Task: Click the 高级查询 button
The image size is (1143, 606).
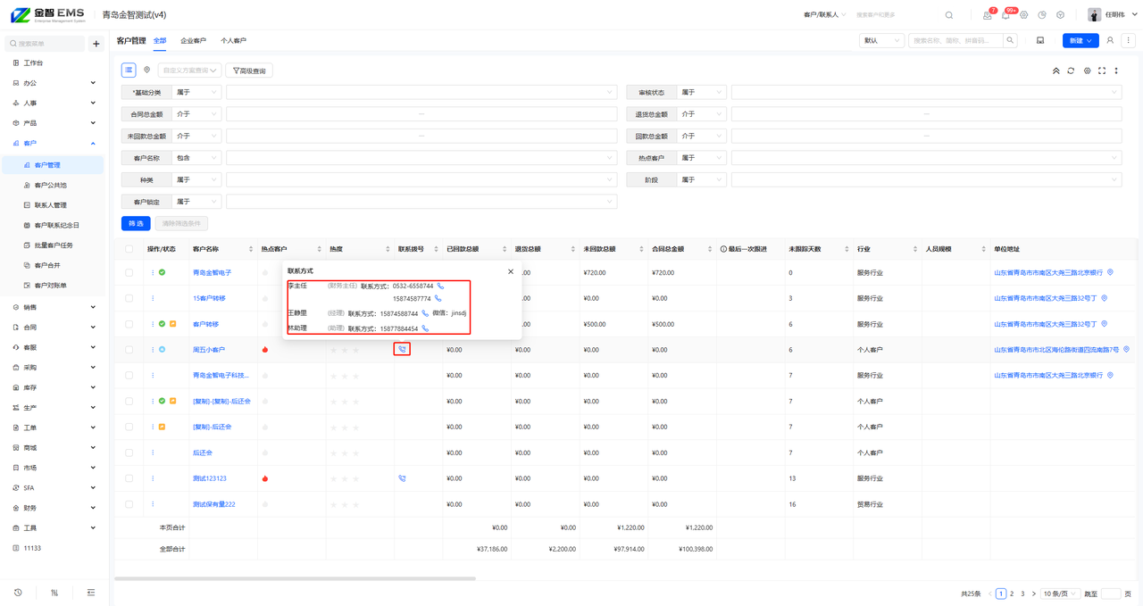Action: (249, 71)
